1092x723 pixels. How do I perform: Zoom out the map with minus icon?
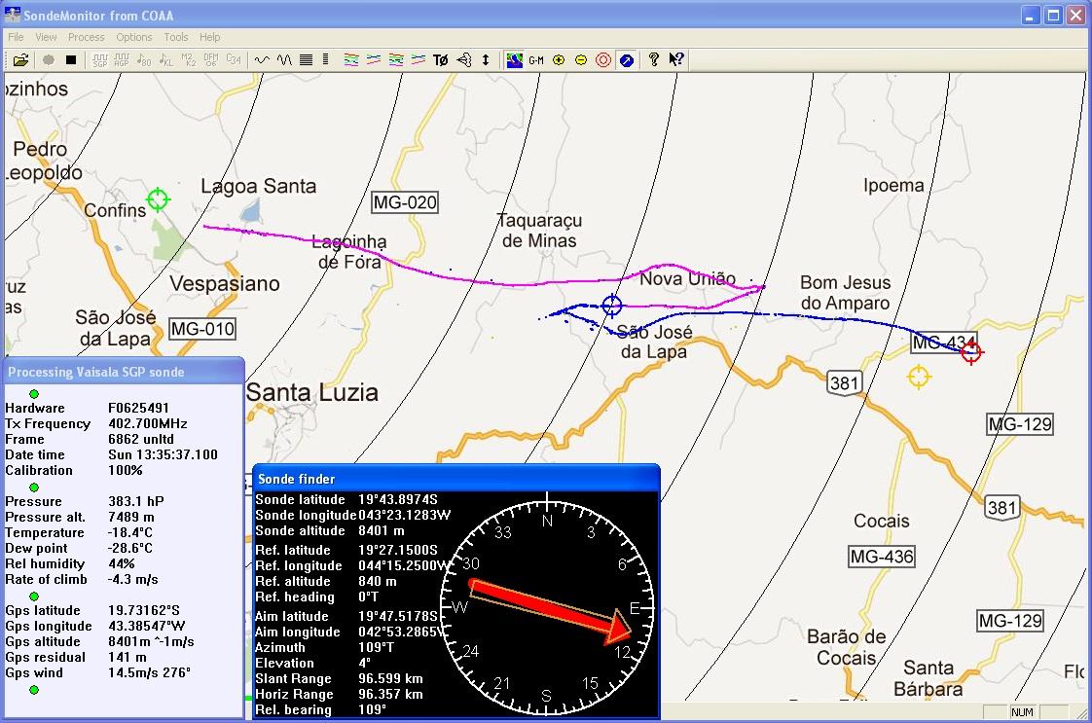(581, 60)
